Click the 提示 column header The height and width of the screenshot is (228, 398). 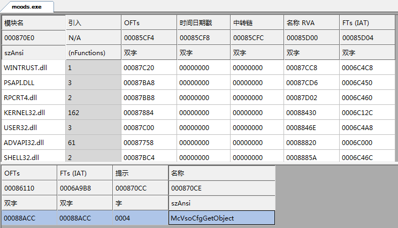[140, 173]
